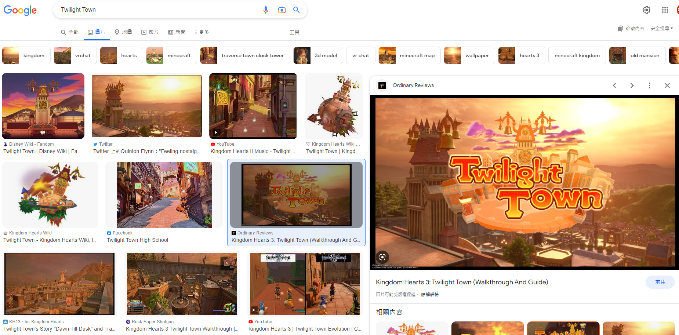Open first related content thumbnail
The width and height of the screenshot is (679, 335).
[x=412, y=328]
